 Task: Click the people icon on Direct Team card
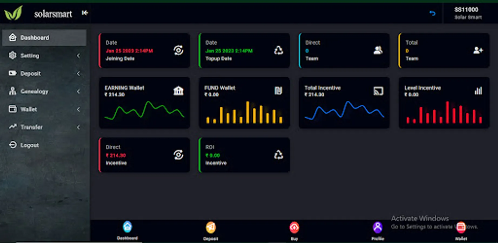click(378, 50)
